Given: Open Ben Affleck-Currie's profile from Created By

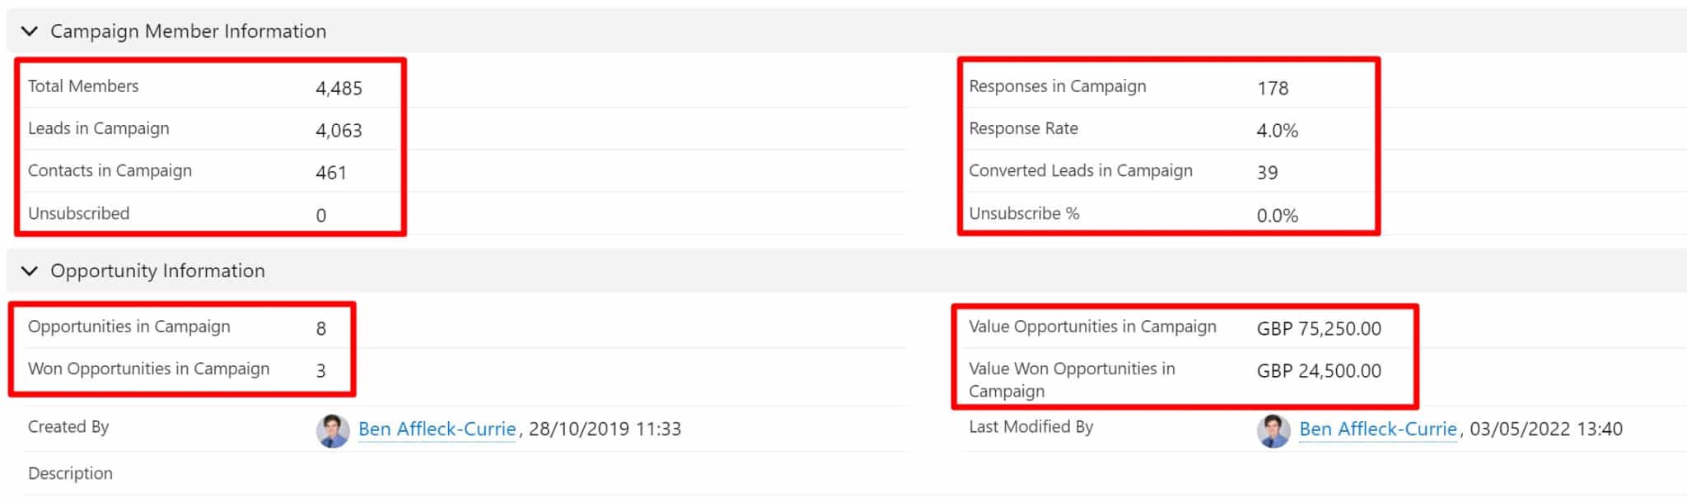Looking at the screenshot, I should 437,429.
